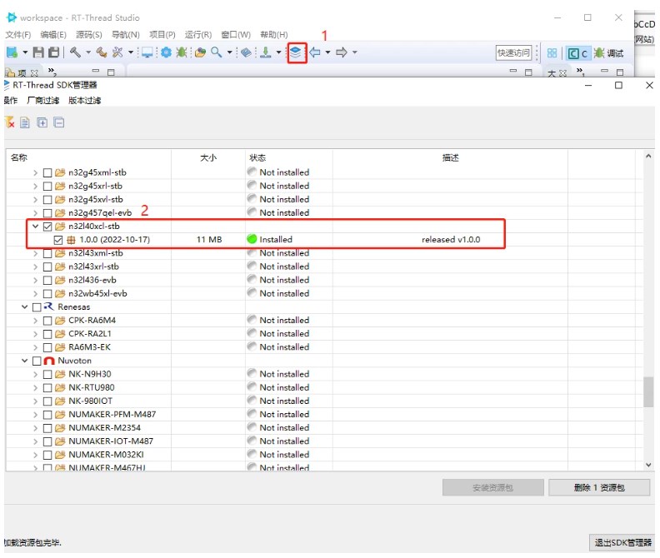Click the open perspective grid icon
660x558 pixels.
click(x=552, y=53)
